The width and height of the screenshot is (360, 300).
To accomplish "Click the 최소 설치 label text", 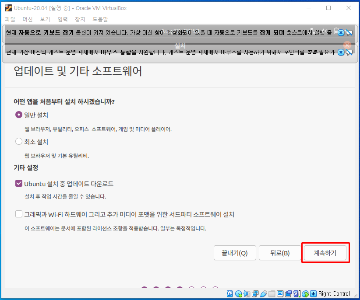I will coord(36,142).
